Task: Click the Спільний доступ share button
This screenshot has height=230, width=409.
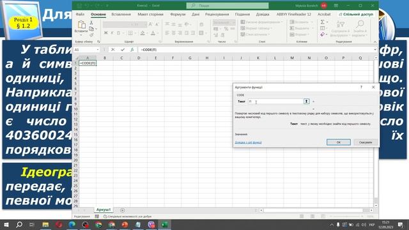Action: tap(356, 14)
